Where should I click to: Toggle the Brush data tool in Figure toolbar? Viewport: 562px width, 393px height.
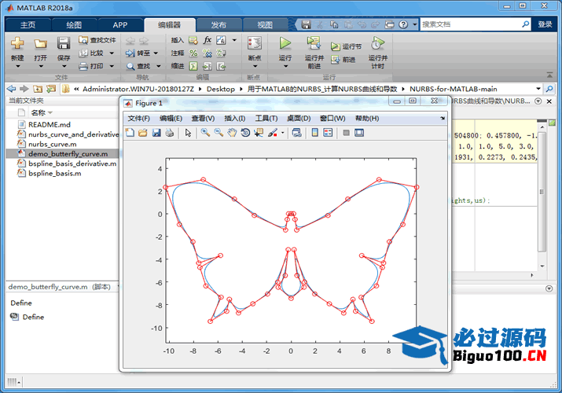tap(272, 133)
